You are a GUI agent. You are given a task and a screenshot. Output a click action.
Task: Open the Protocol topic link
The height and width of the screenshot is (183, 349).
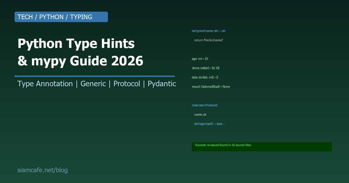pyautogui.click(x=127, y=84)
